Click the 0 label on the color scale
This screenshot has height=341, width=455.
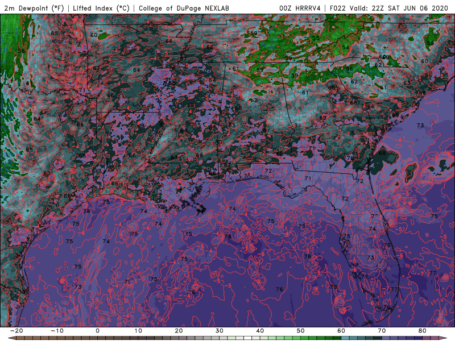click(97, 331)
